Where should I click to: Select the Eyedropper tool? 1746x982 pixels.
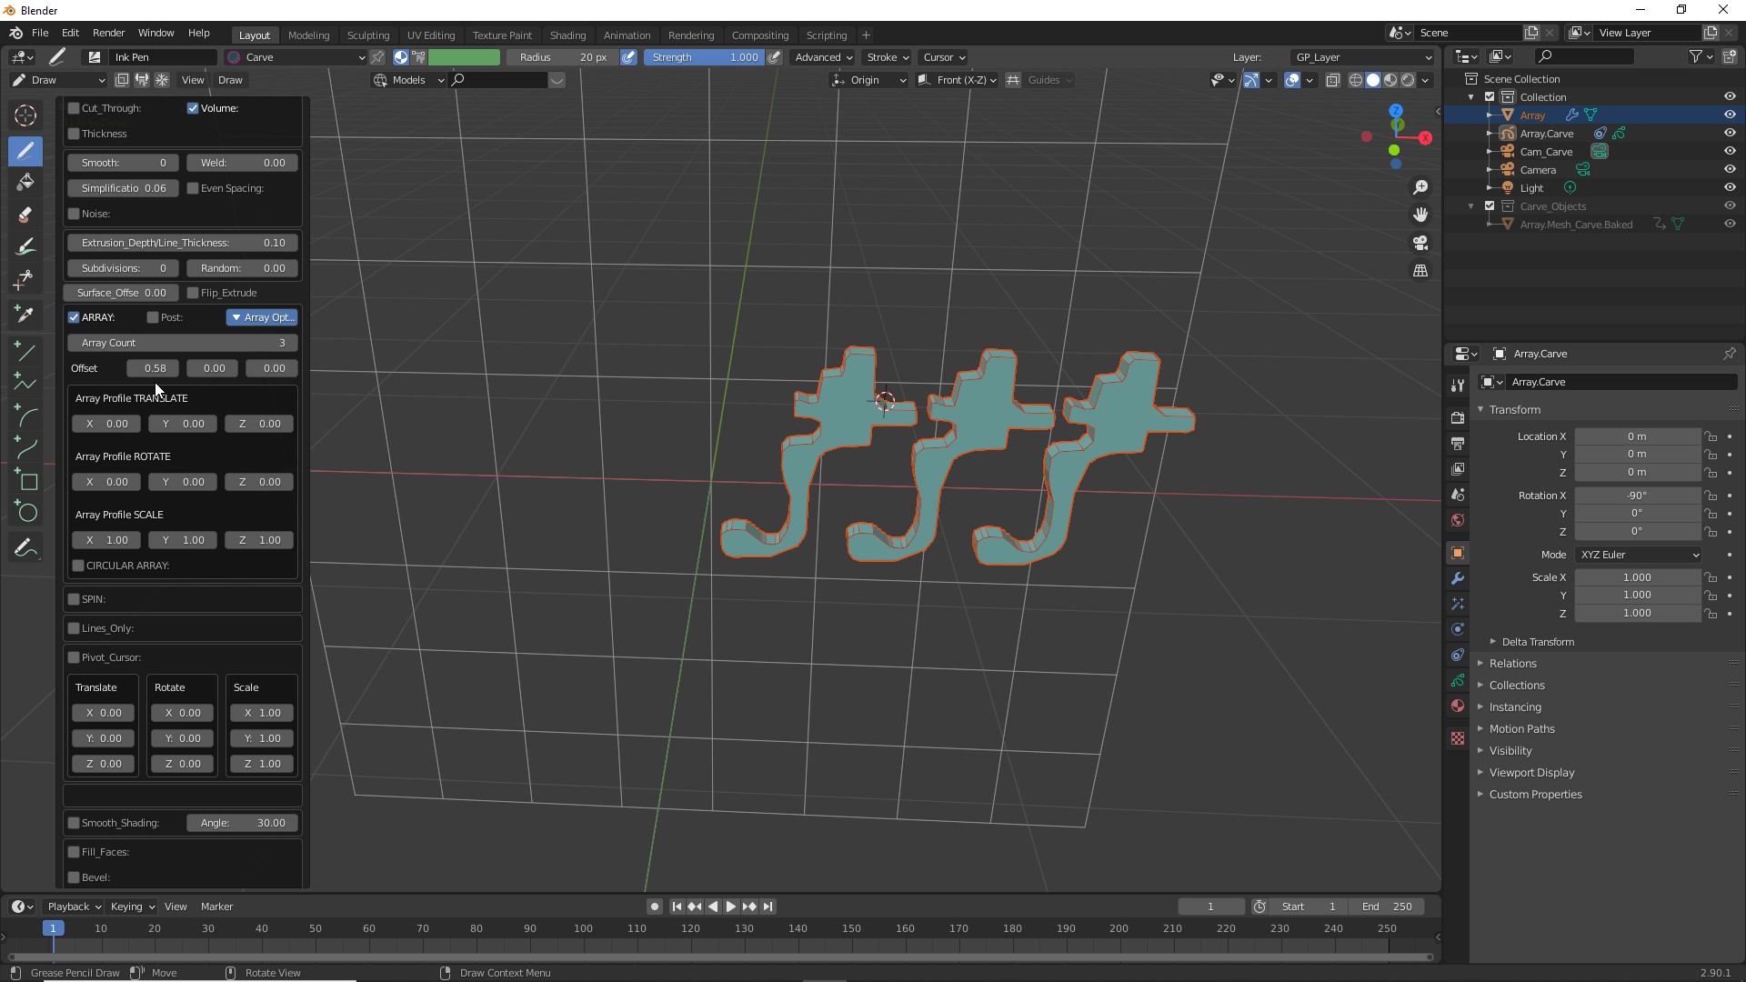pos(25,315)
